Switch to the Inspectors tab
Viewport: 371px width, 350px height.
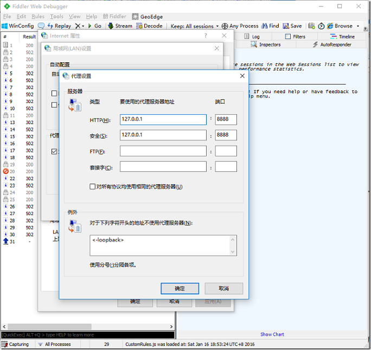click(266, 44)
